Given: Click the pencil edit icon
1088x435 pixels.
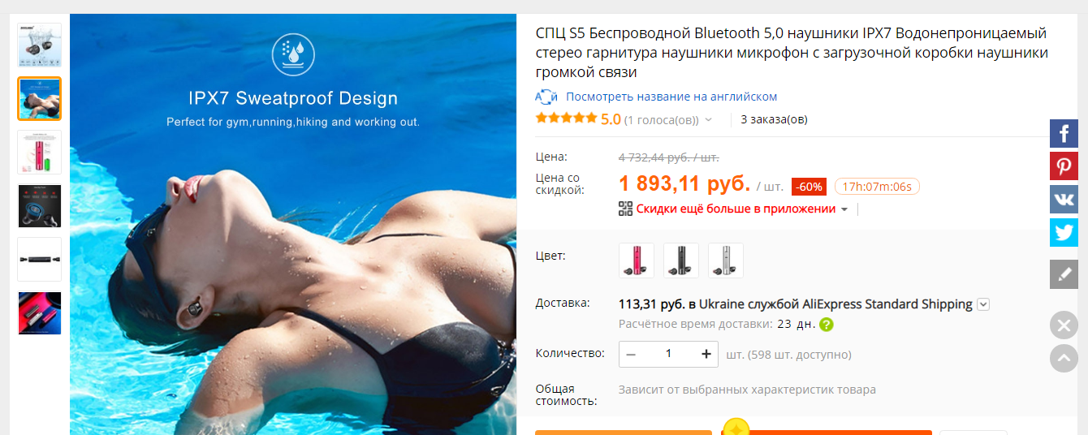Looking at the screenshot, I should click(1064, 274).
